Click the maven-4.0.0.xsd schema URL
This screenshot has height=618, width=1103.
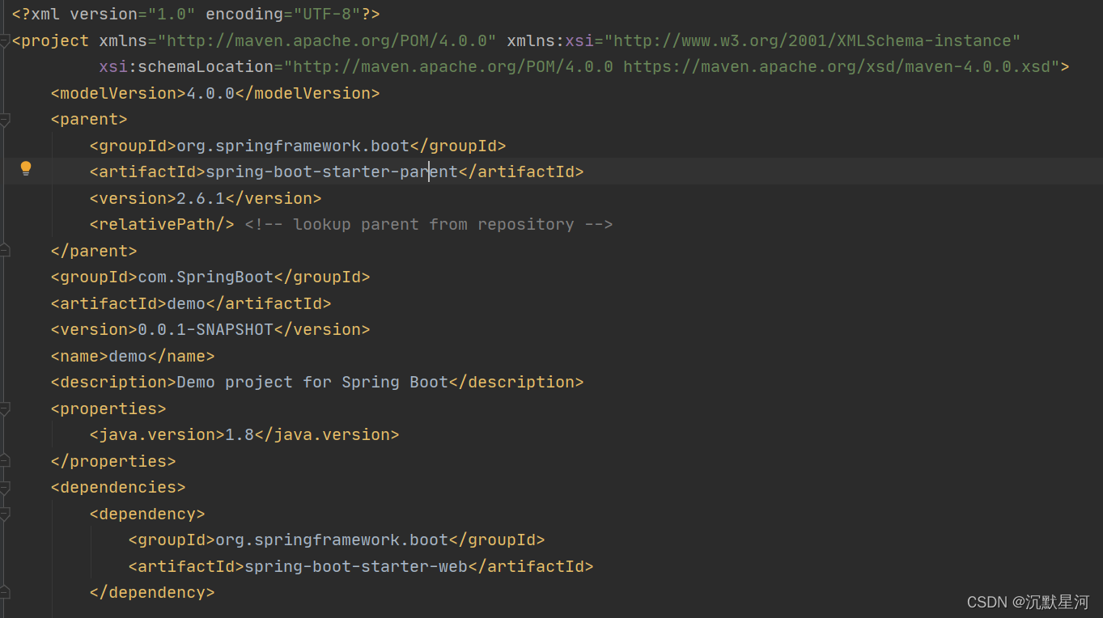pyautogui.click(x=837, y=67)
